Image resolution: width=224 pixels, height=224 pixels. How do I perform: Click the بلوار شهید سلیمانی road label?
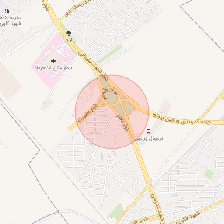point(93,66)
